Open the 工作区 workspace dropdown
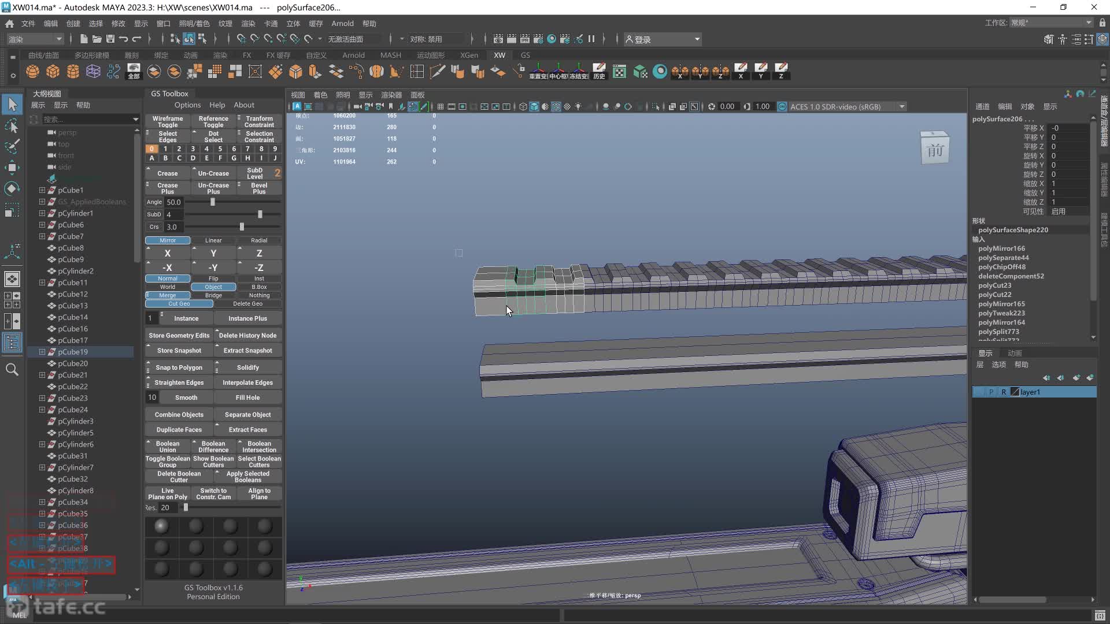This screenshot has height=624, width=1110. [x=1051, y=23]
